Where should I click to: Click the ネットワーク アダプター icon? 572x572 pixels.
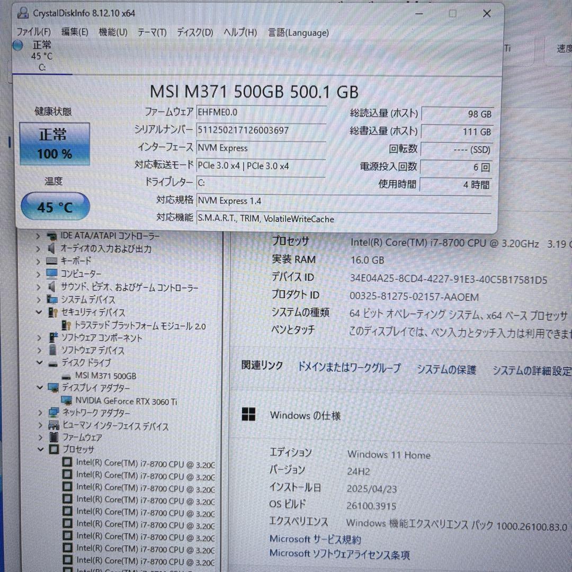pos(53,412)
